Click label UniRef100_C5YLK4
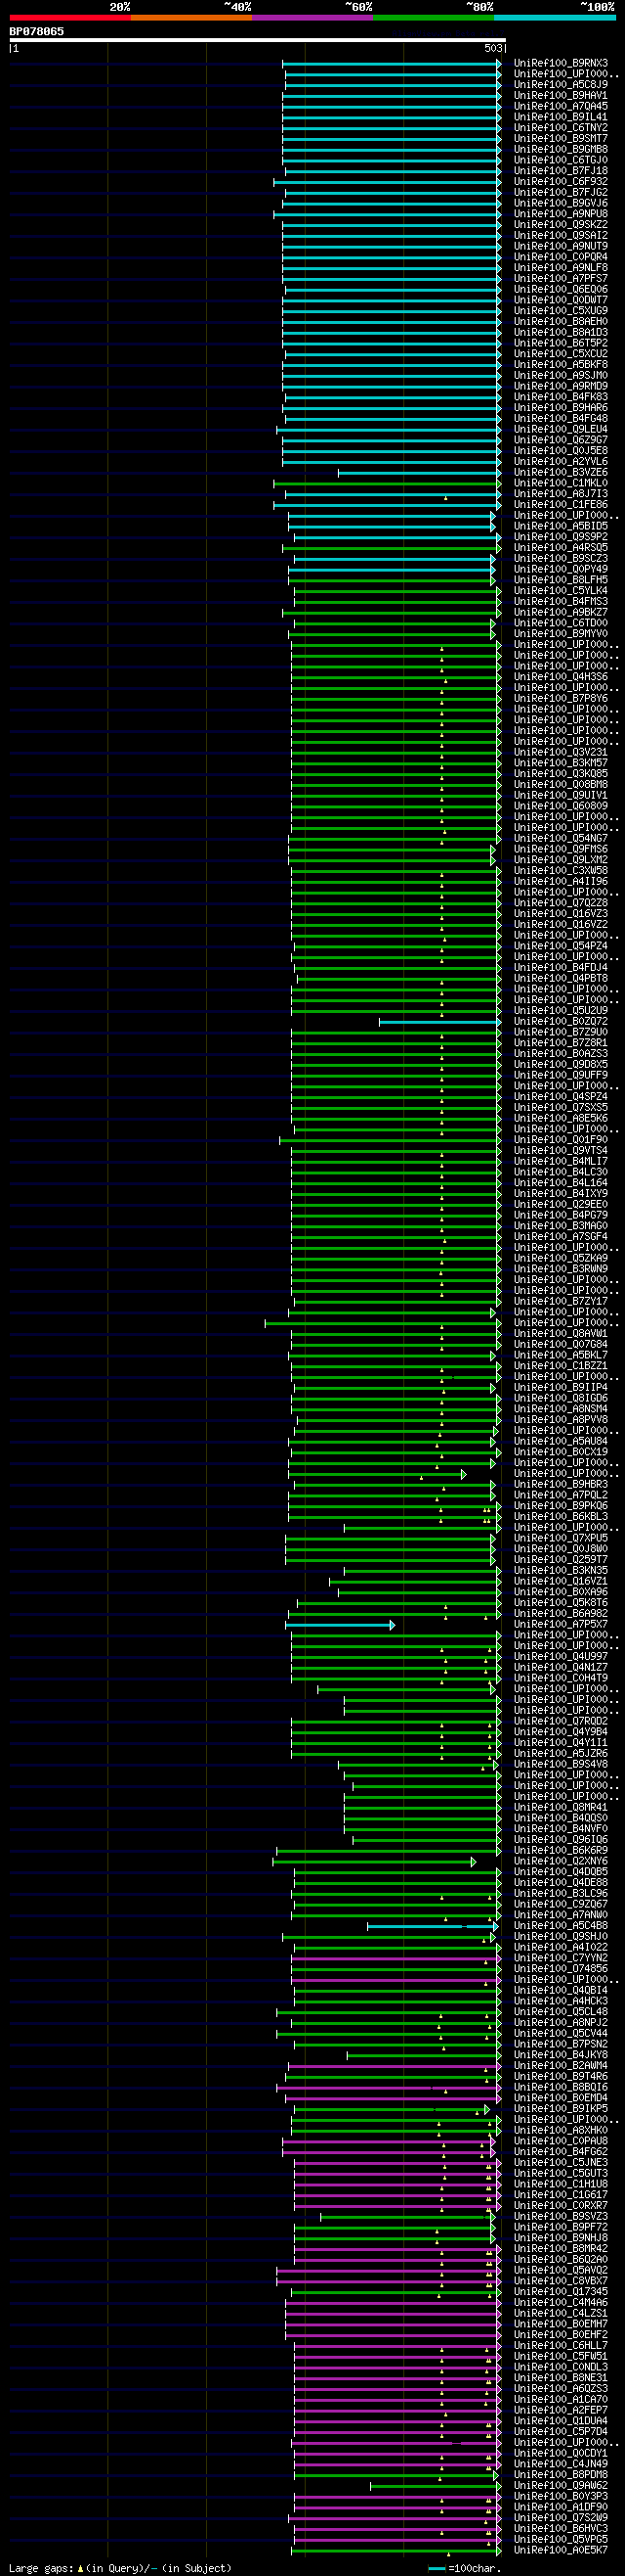The image size is (625, 2576). (562, 591)
